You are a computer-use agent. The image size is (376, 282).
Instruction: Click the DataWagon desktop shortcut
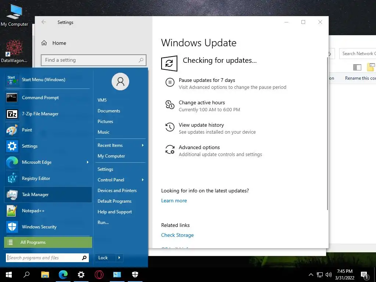14,51
